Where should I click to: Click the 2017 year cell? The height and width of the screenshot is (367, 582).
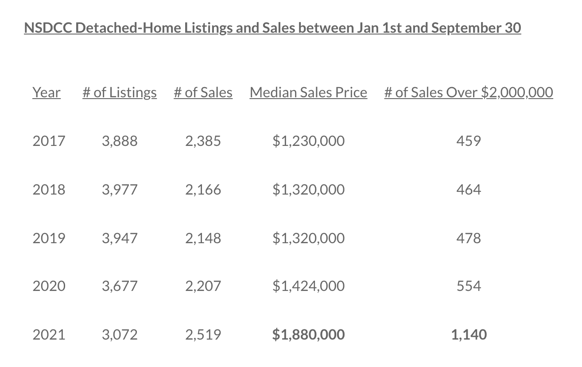tap(49, 141)
